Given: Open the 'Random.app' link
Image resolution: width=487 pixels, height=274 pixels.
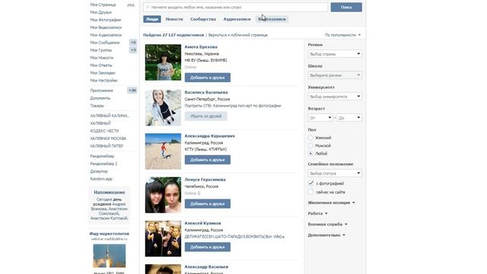Looking at the screenshot, I should tap(101, 179).
